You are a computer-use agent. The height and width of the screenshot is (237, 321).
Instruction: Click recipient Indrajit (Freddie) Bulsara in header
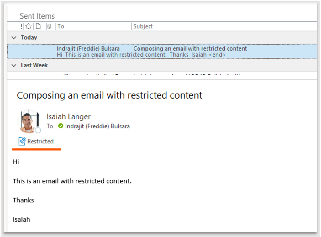[x=97, y=126]
